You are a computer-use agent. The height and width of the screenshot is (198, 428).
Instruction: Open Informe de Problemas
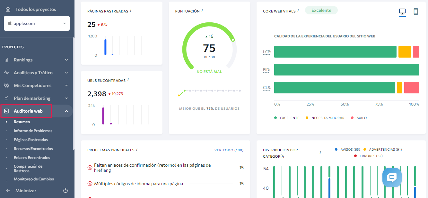33,131
